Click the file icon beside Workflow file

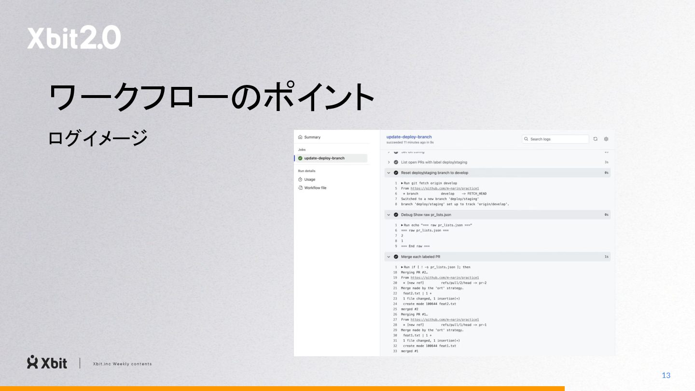[300, 188]
